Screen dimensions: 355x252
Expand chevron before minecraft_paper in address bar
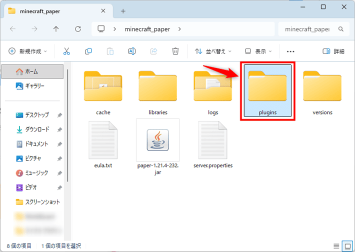(x=115, y=29)
